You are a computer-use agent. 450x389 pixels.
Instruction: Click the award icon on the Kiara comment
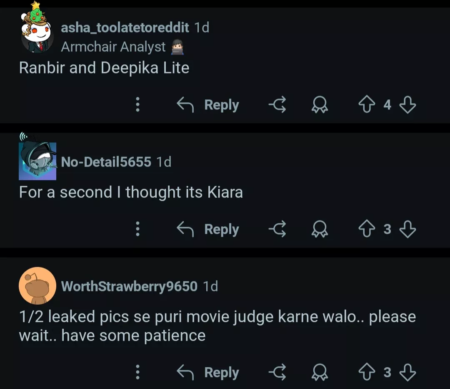tap(320, 229)
